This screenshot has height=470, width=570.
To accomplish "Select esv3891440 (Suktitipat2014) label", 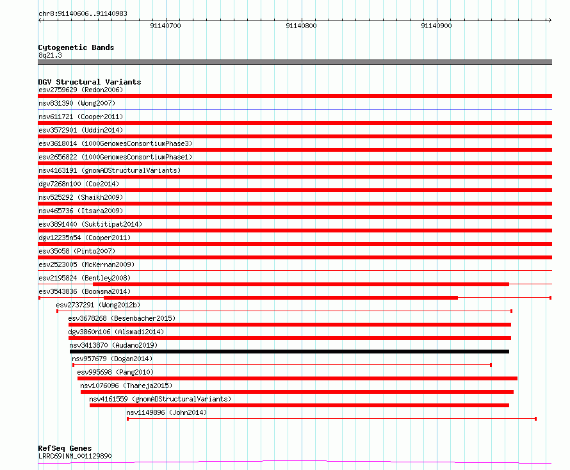I will pos(90,224).
